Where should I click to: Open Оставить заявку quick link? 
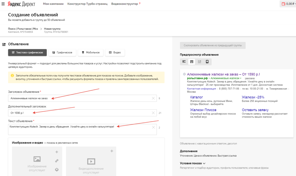click(255, 110)
